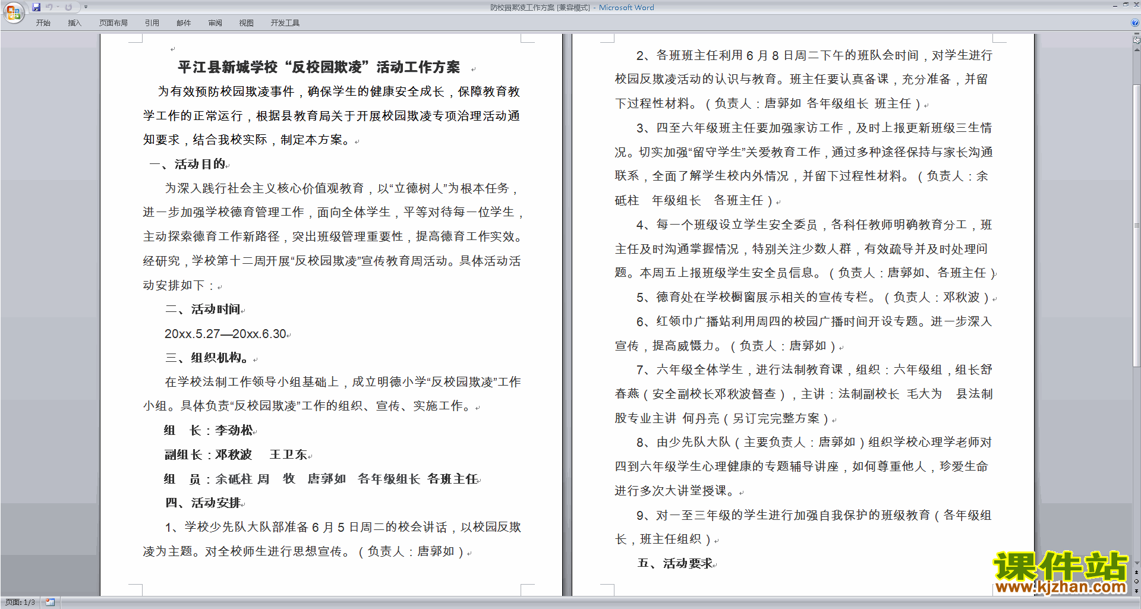
Task: Click the line 组 长：李劲松
Action: click(x=209, y=430)
